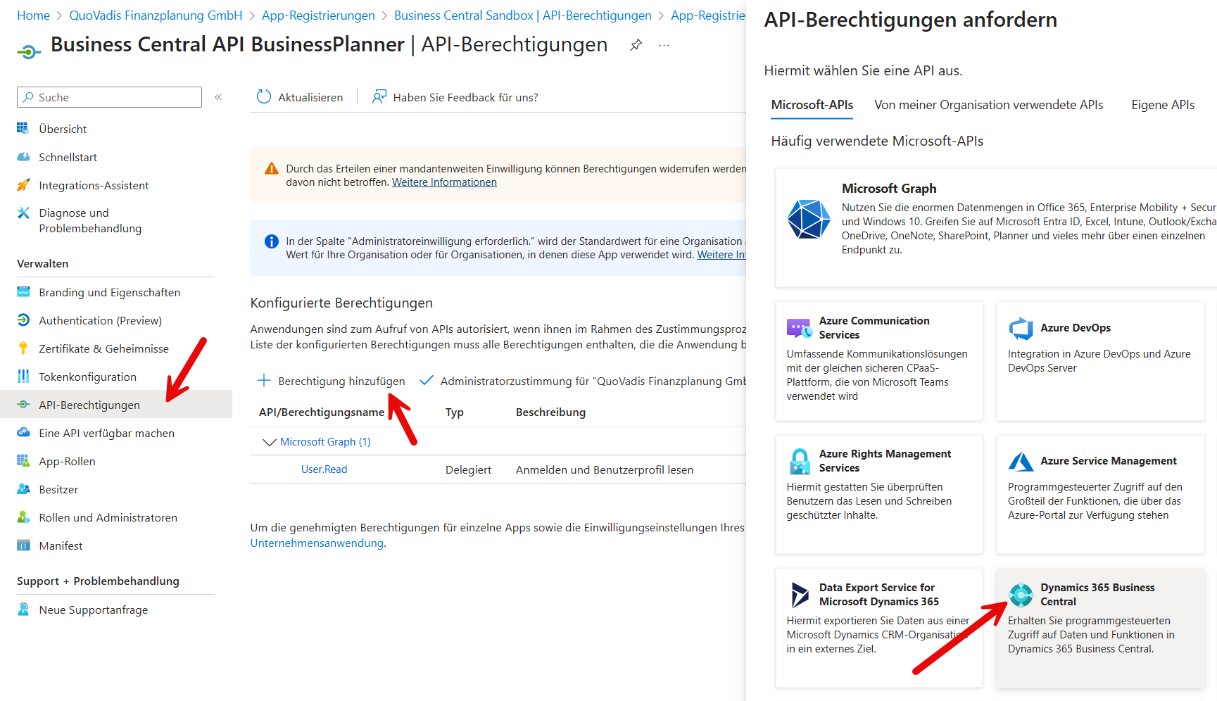The width and height of the screenshot is (1217, 701).
Task: Click the Azure Service Management logo
Action: [1021, 461]
